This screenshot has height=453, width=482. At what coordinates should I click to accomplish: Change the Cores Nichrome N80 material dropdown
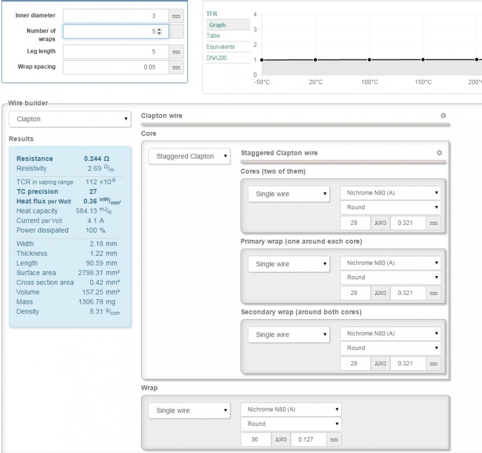click(391, 193)
